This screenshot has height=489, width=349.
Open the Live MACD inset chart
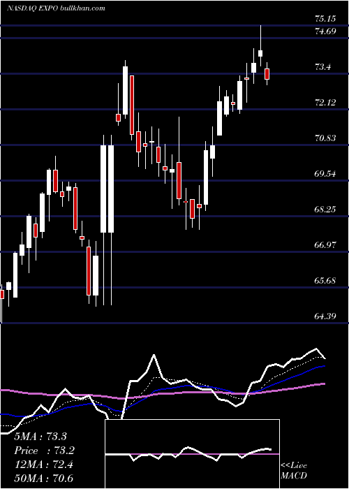point(192,454)
